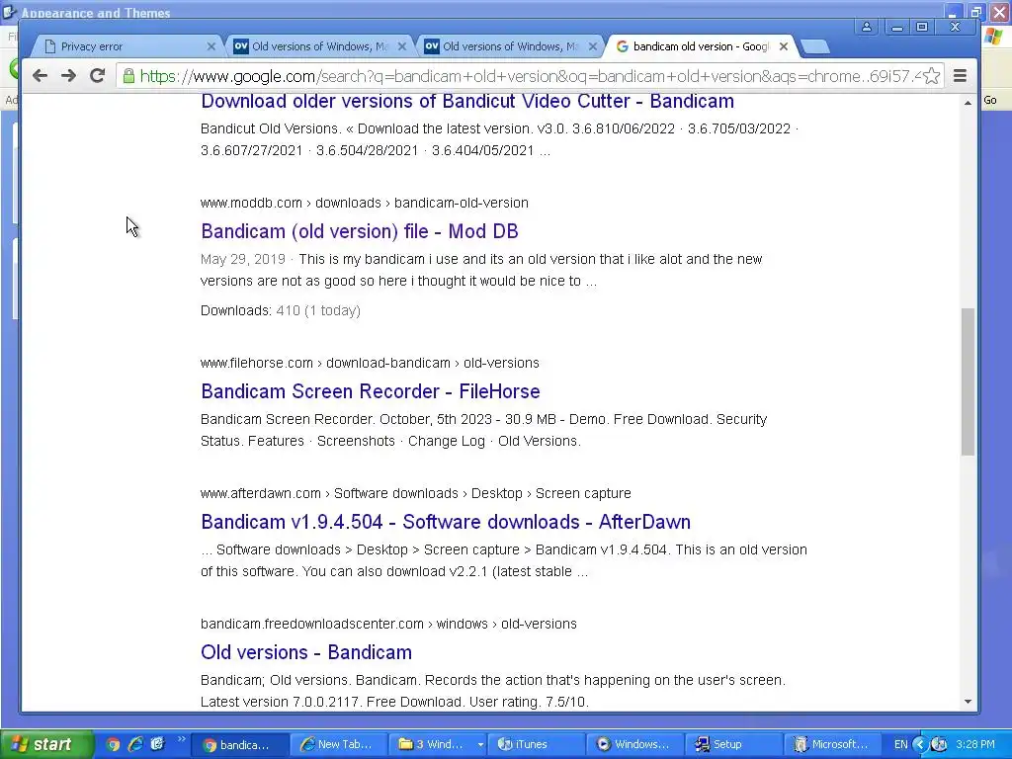The image size is (1012, 759).
Task: Launch Chrome from the Quick Launch bar
Action: click(x=113, y=744)
